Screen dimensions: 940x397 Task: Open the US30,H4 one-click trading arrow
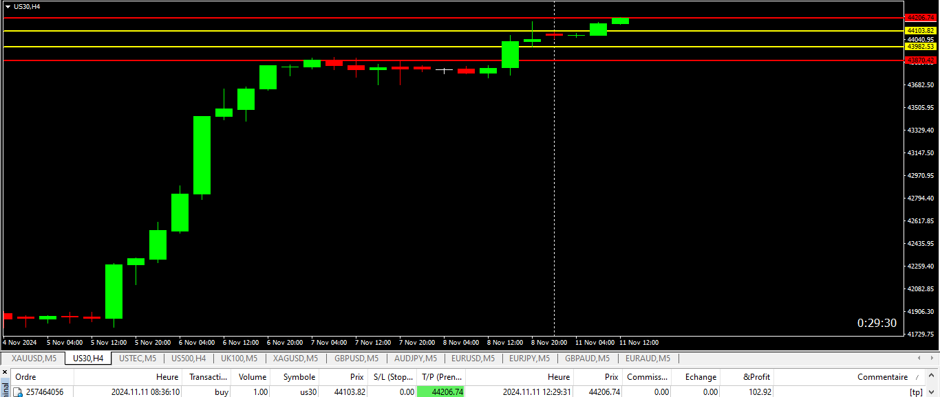pyautogui.click(x=8, y=6)
